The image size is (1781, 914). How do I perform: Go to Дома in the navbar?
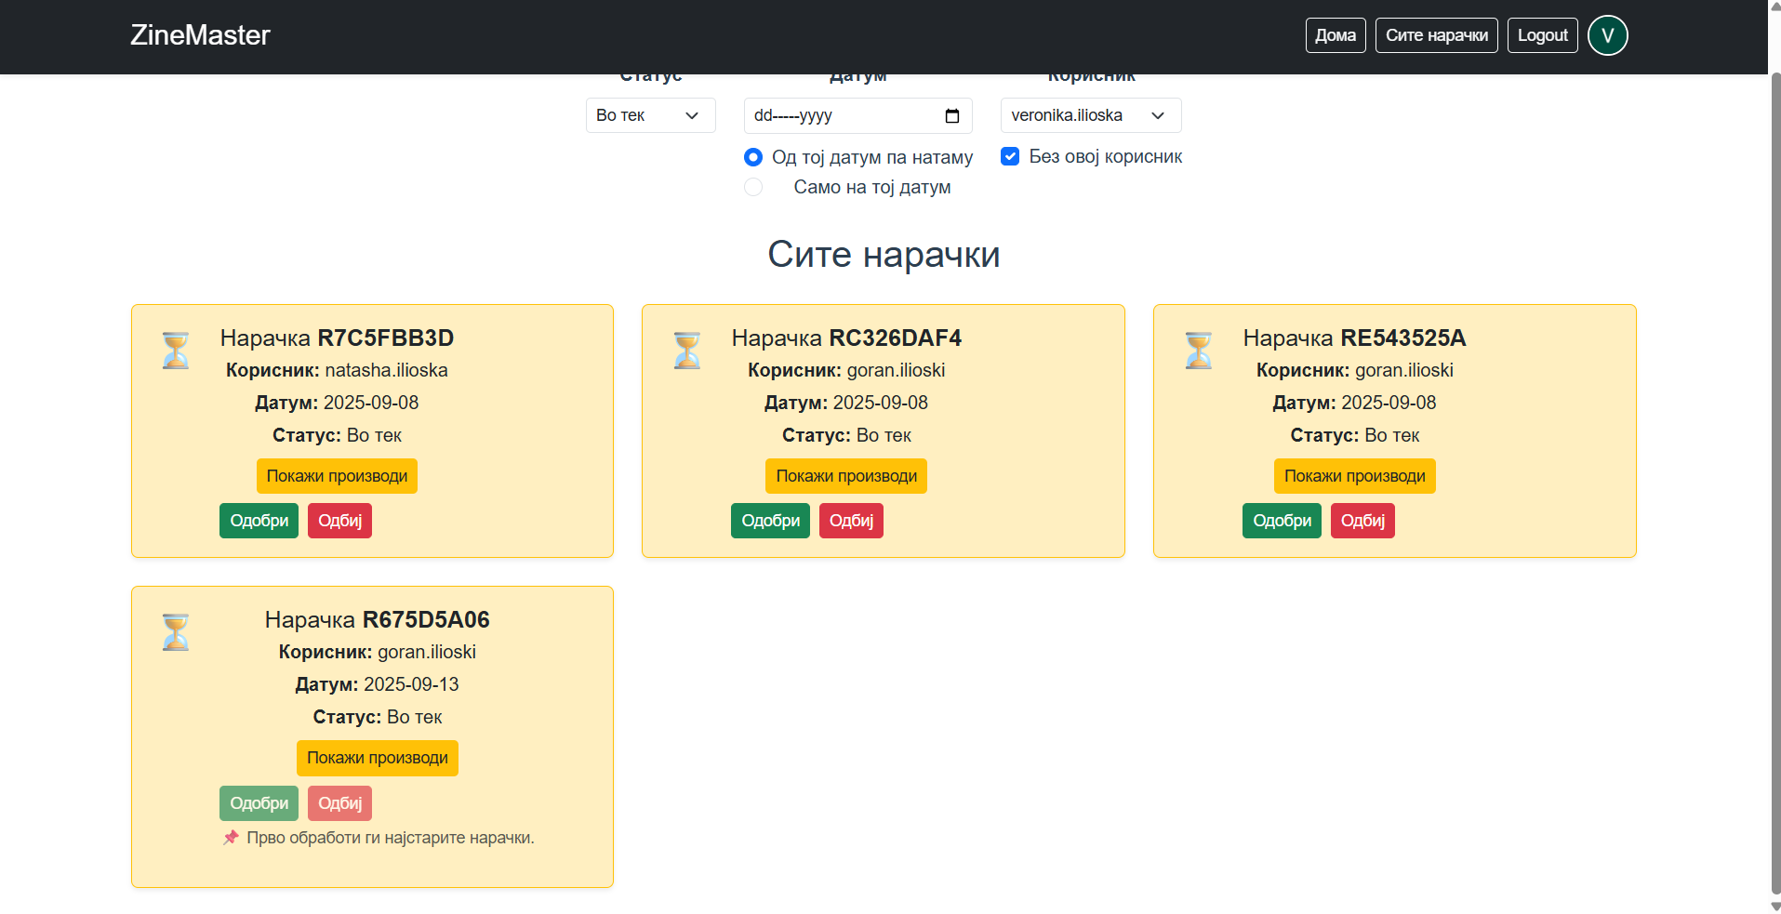1335,35
